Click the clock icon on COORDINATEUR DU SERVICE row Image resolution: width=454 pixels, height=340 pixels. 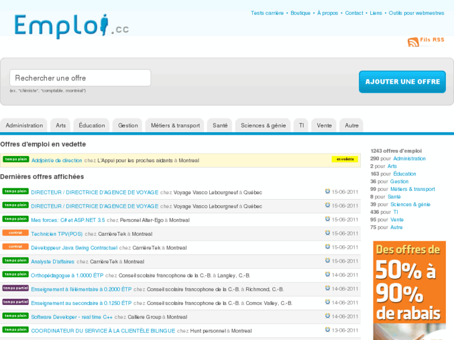(x=327, y=330)
